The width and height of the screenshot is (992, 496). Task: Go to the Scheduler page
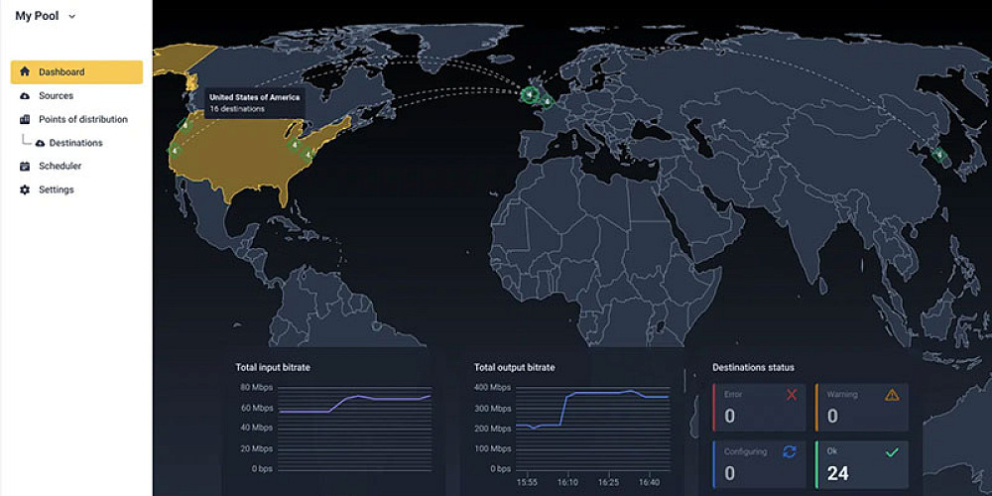pos(60,167)
